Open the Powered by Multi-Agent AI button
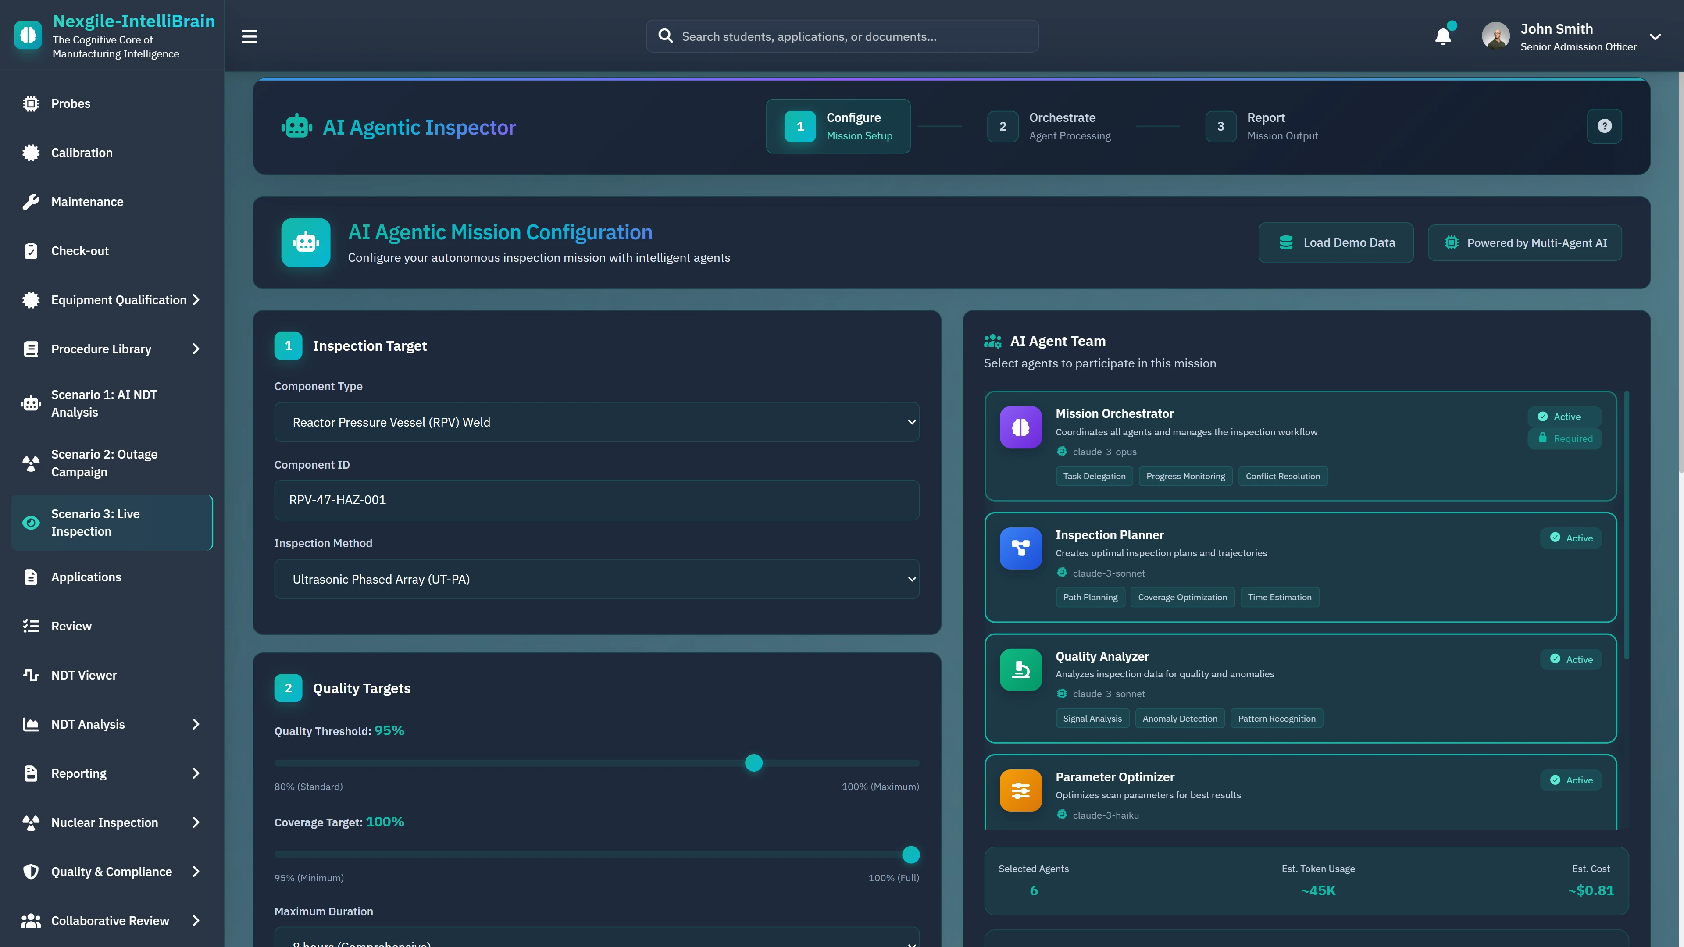 [x=1524, y=242]
